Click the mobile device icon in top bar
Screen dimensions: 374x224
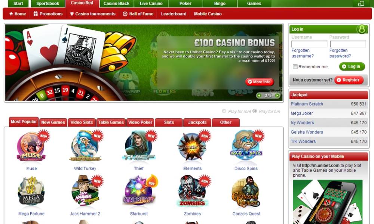point(361,3)
